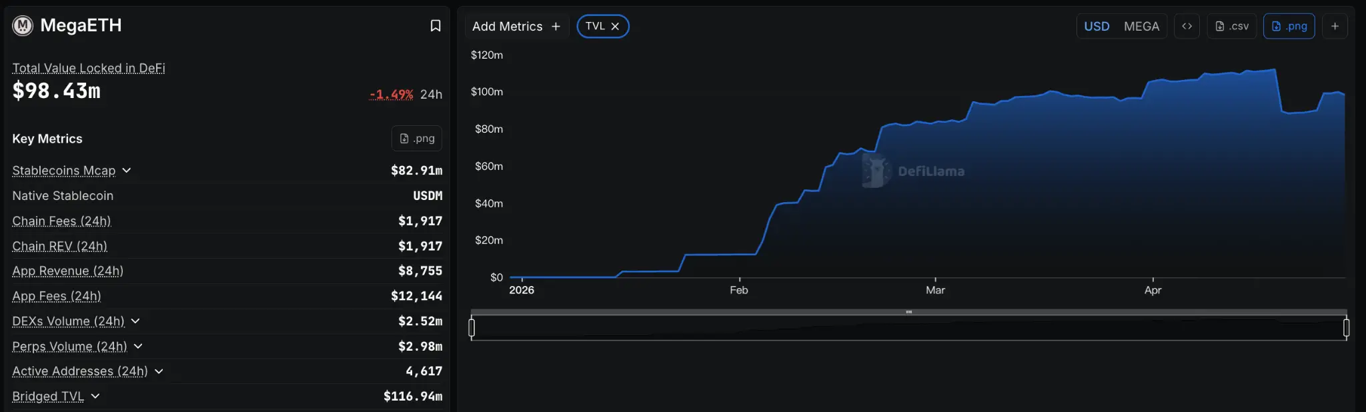The height and width of the screenshot is (412, 1366).
Task: Download Key Metrics as .png
Action: pyautogui.click(x=417, y=139)
